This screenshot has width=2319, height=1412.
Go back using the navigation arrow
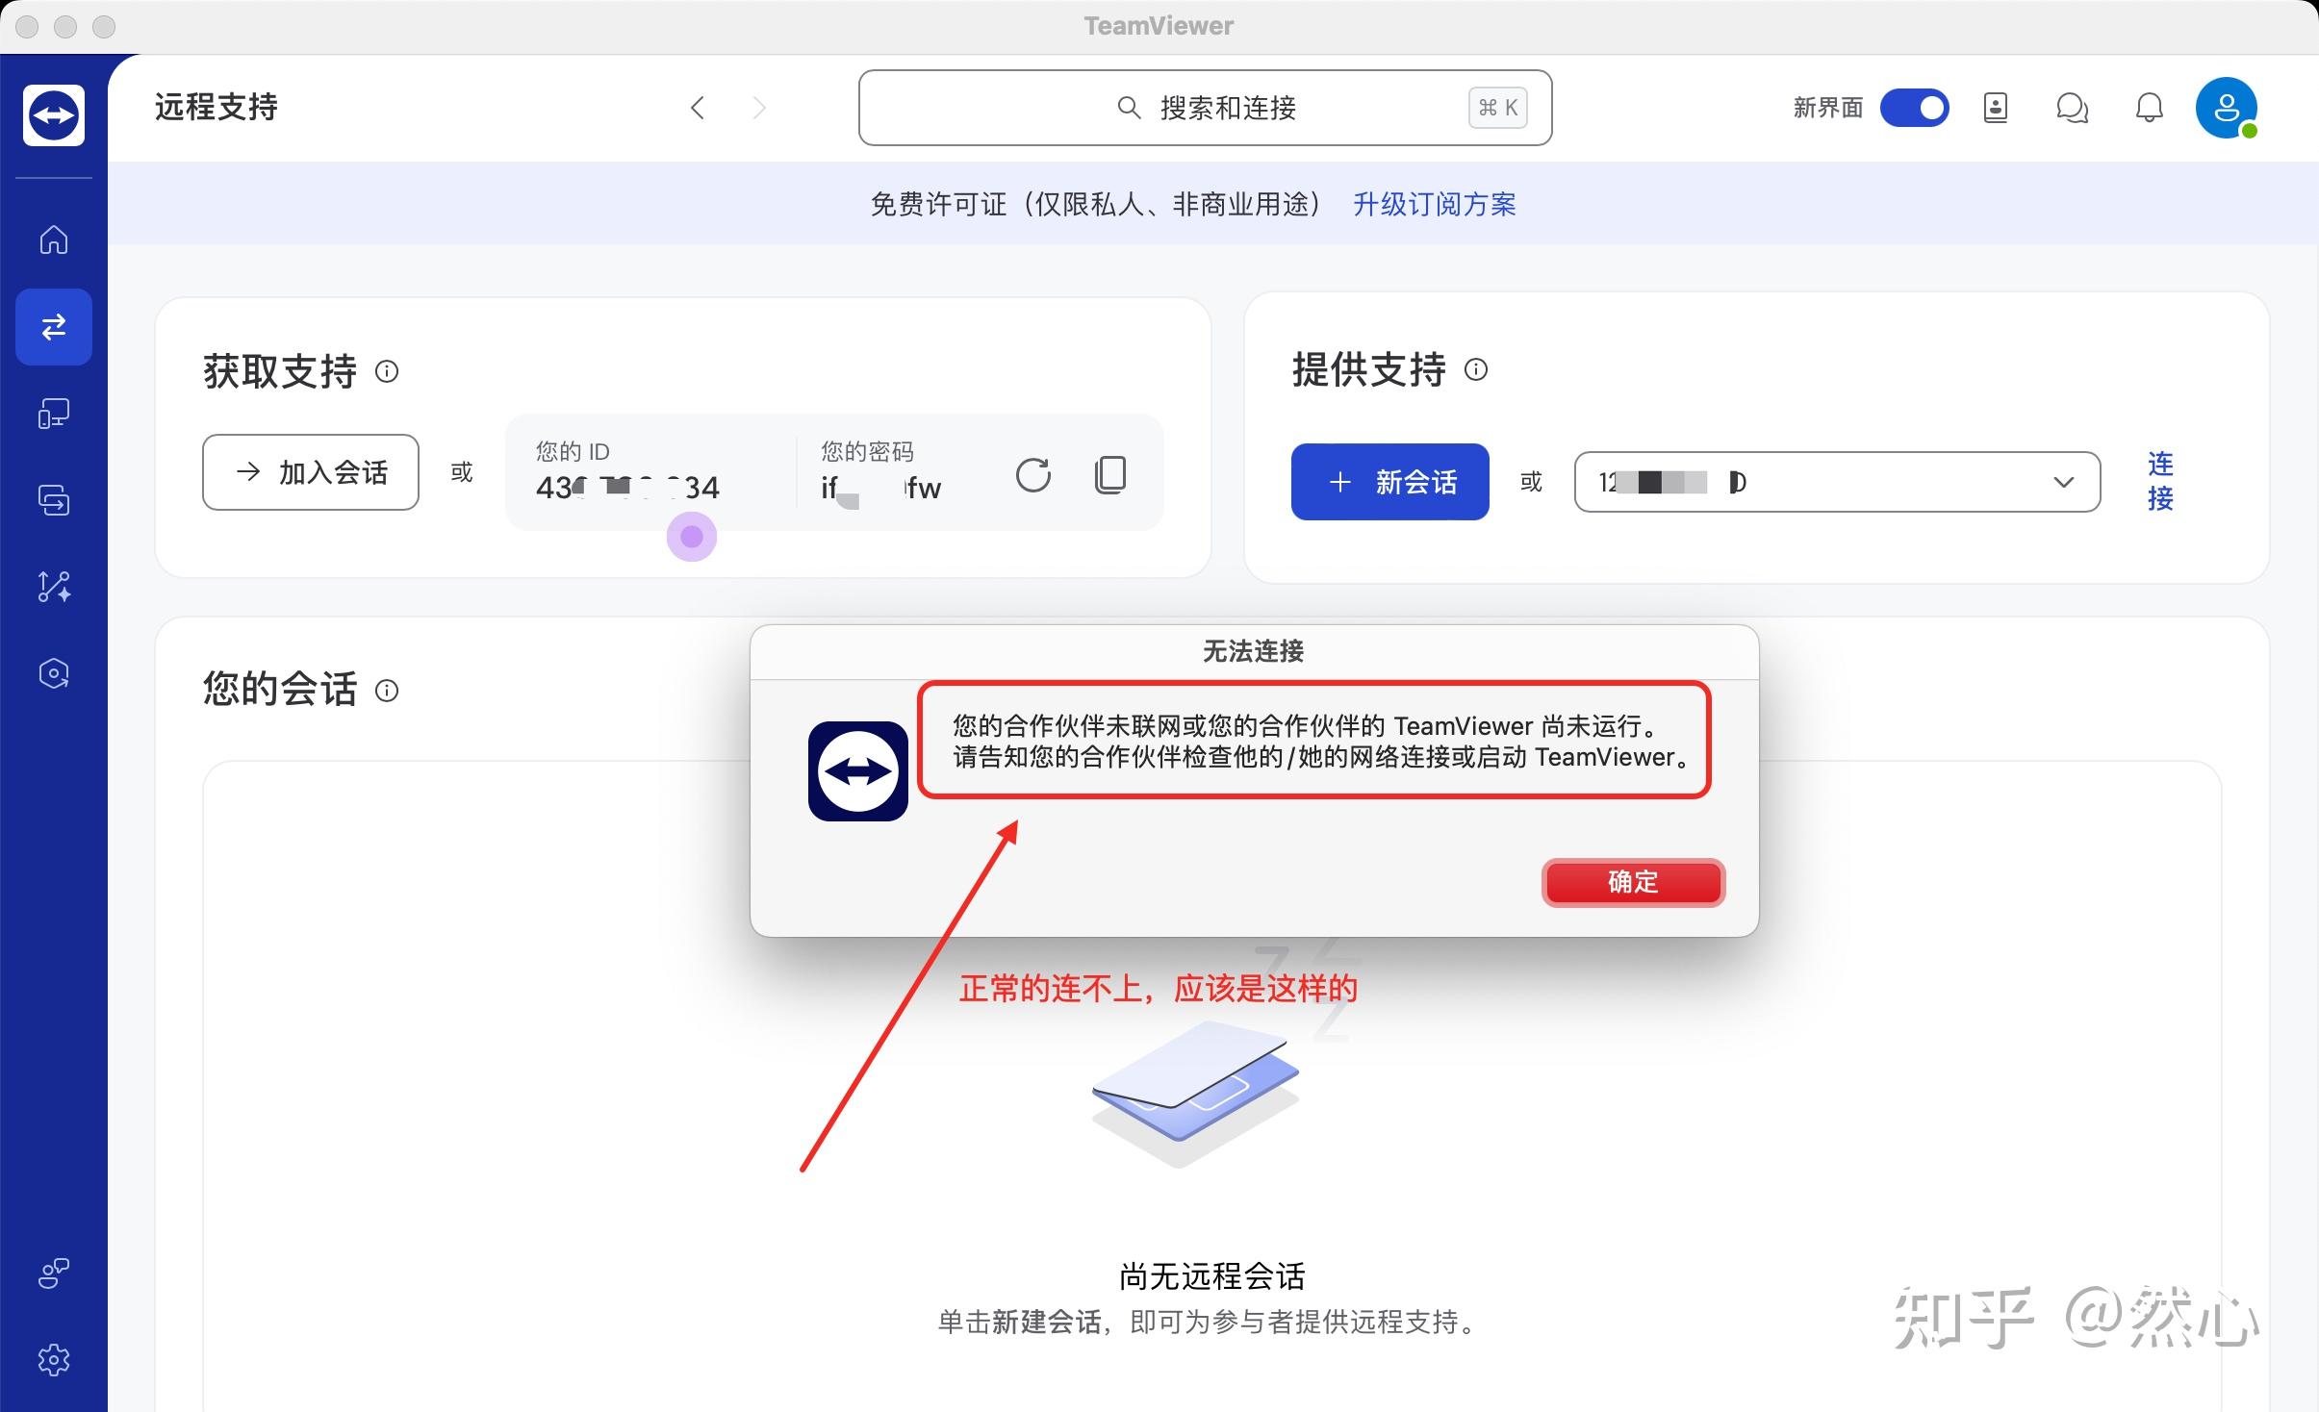(697, 108)
